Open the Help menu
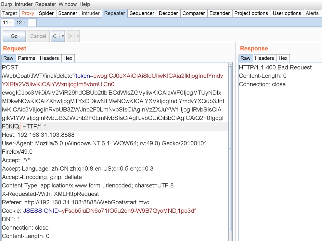 point(84,4)
